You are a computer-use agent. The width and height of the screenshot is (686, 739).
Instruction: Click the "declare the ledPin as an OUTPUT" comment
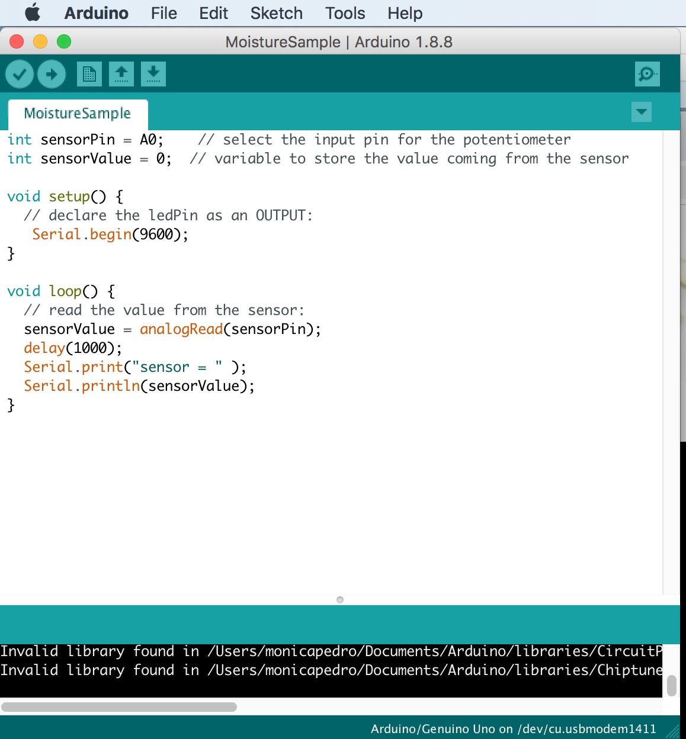click(x=168, y=216)
